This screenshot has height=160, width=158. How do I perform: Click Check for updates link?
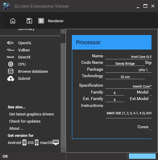click(25, 121)
